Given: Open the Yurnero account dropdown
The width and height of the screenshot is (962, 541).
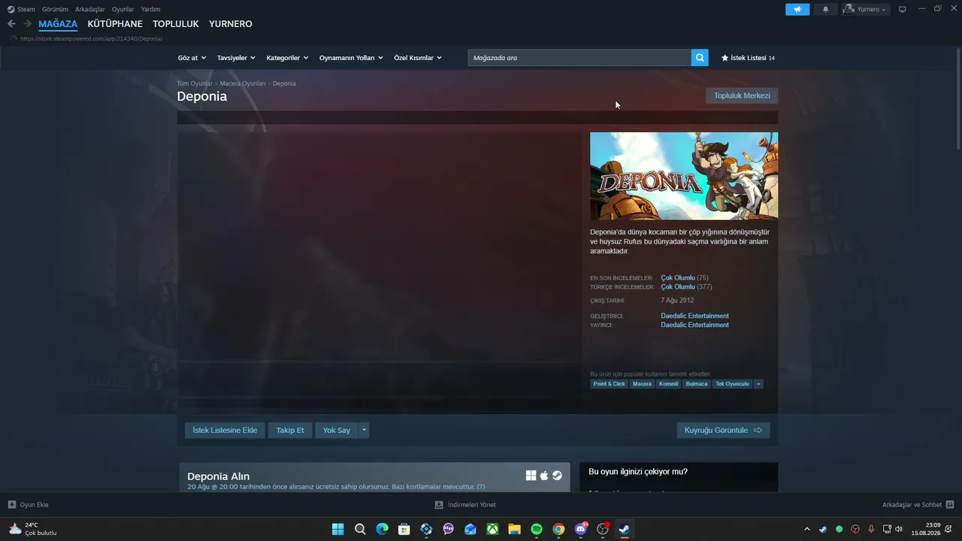Looking at the screenshot, I should (x=865, y=10).
